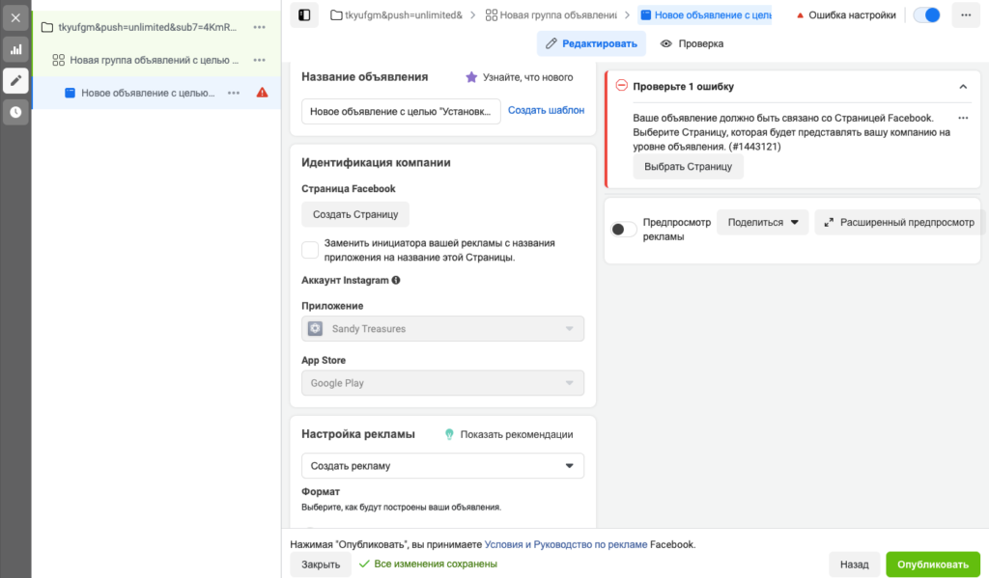The height and width of the screenshot is (578, 989).
Task: Switch to the Редактировать tab
Action: pyautogui.click(x=592, y=43)
